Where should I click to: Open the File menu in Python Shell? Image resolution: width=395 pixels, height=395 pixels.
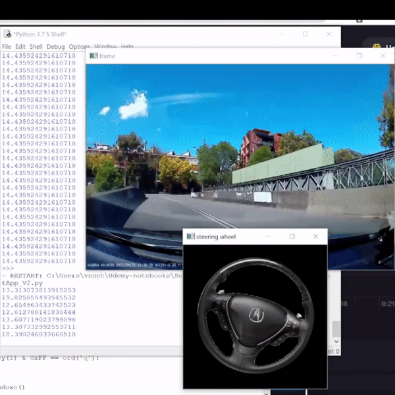coord(7,47)
